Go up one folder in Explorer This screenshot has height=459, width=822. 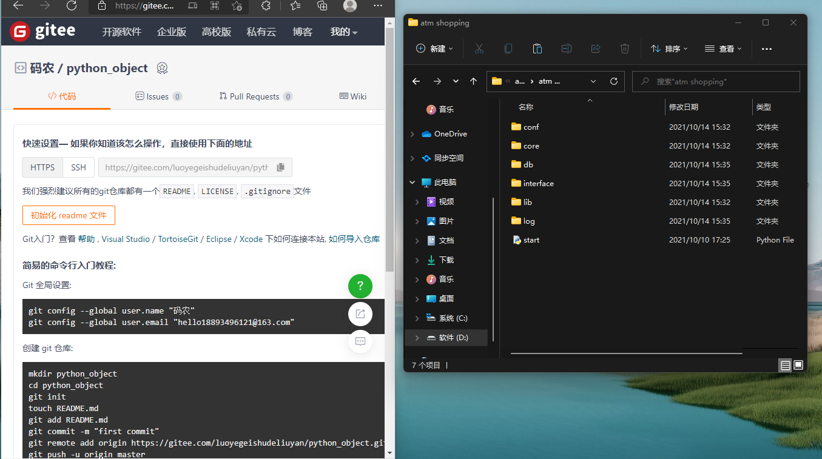point(474,81)
